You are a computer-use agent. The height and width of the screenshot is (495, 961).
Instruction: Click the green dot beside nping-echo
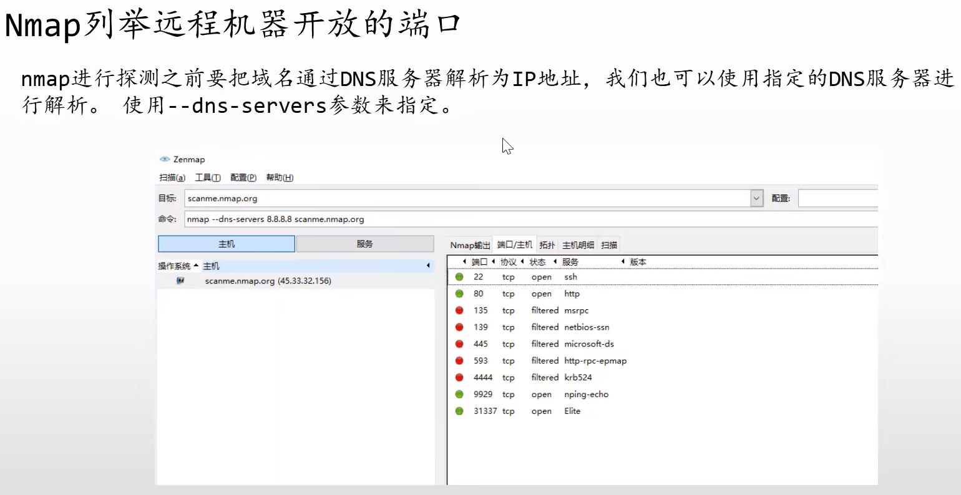[460, 394]
